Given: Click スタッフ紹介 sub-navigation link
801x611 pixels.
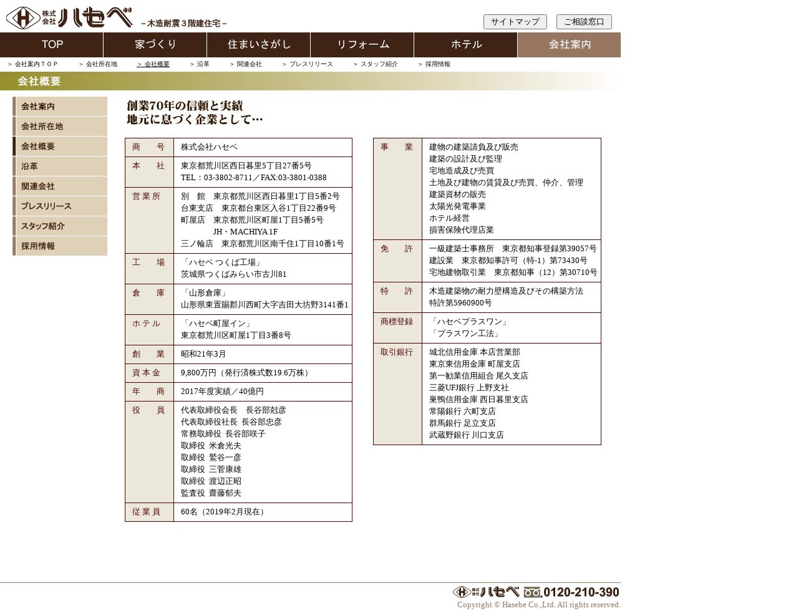Looking at the screenshot, I should point(376,64).
